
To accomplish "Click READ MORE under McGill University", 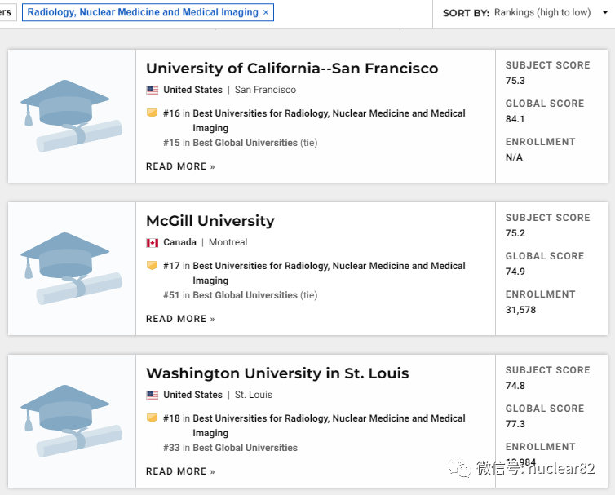I will (x=180, y=319).
